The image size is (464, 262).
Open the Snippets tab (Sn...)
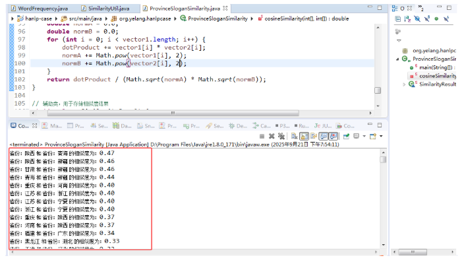coord(146,125)
